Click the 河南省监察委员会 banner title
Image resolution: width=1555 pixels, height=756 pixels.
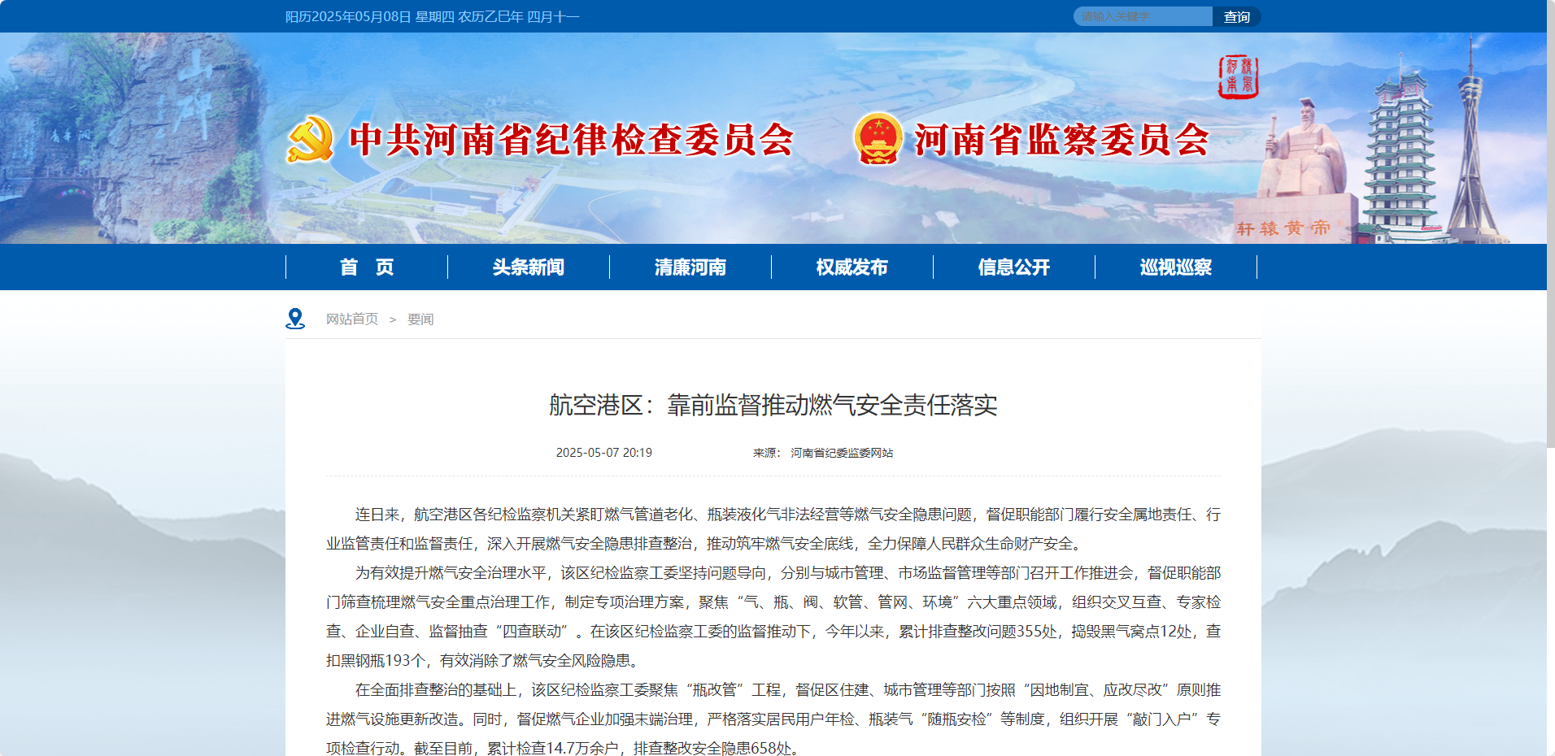click(1061, 140)
